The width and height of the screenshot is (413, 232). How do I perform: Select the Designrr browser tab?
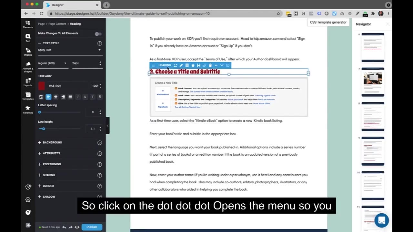[73, 5]
